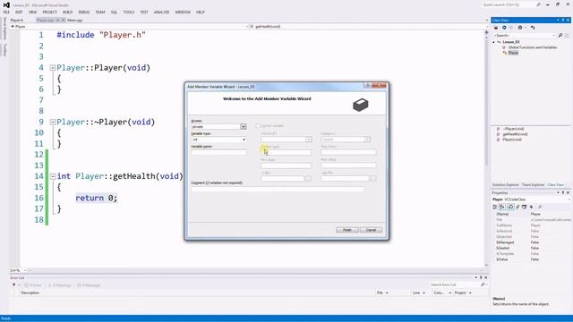Screen dimensions: 573x322
Task: Click the IsManaged property row
Action: pyautogui.click(x=531, y=242)
